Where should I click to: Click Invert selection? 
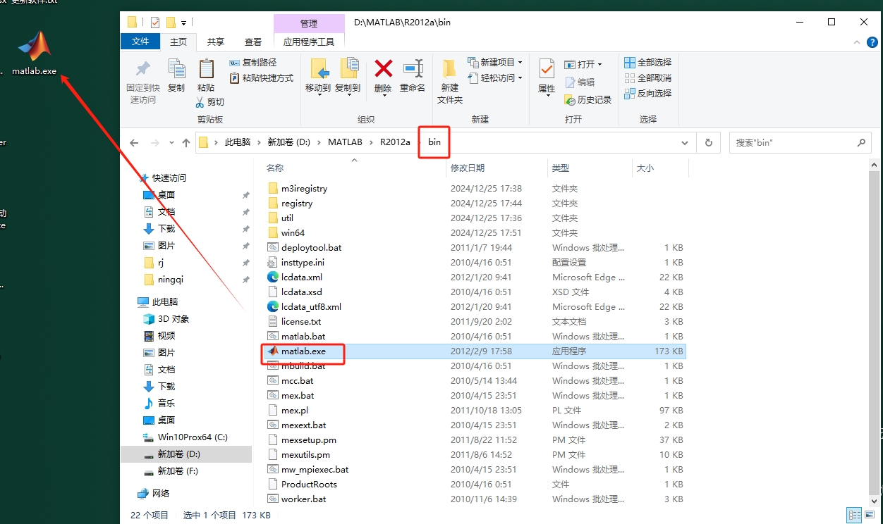click(x=647, y=94)
